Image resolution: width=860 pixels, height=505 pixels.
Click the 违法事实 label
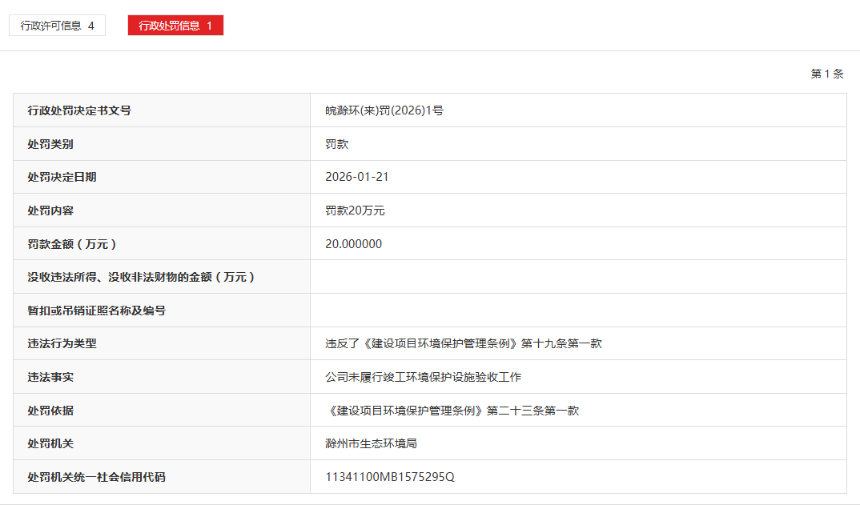pos(50,377)
